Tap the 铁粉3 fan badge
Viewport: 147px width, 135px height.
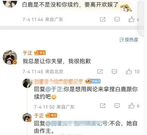[x=93, y=81]
